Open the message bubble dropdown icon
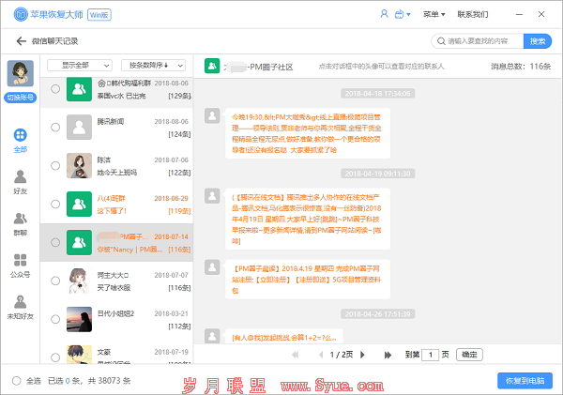Image resolution: width=563 pixels, height=395 pixels. click(x=403, y=14)
